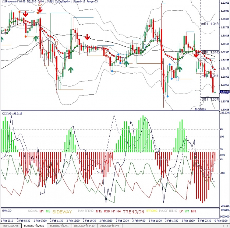Click the 1.31945 price scale value
The image size is (230, 228).
[225, 11]
